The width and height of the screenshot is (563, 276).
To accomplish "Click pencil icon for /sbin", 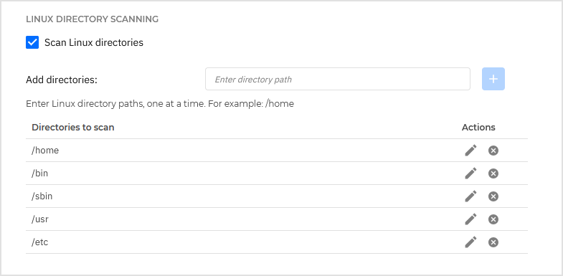I will [x=470, y=196].
